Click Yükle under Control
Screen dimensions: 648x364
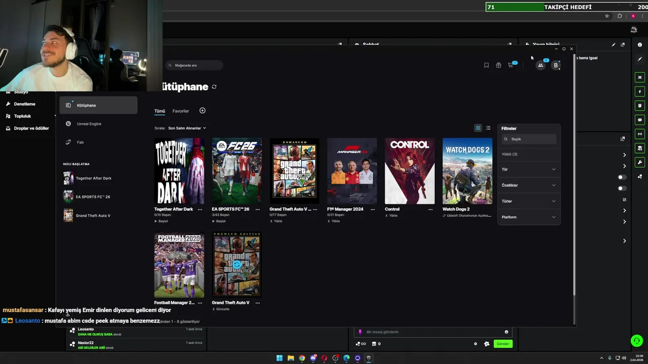(x=392, y=215)
